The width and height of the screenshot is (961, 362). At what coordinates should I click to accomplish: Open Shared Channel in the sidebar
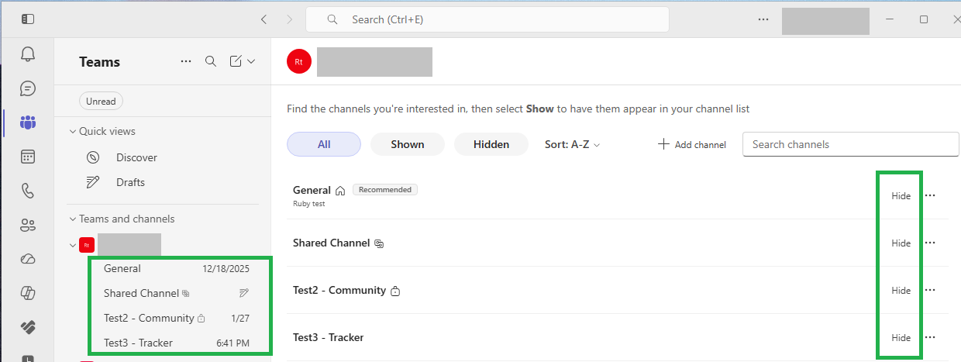click(178, 293)
